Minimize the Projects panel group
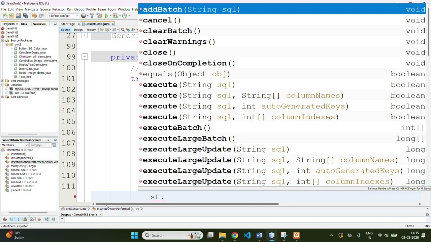 [55, 24]
